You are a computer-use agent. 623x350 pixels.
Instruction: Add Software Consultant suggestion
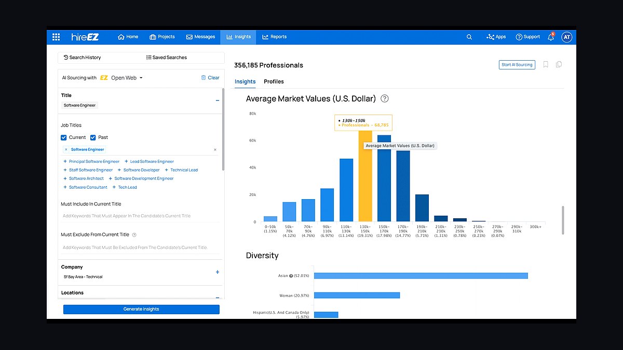85,187
